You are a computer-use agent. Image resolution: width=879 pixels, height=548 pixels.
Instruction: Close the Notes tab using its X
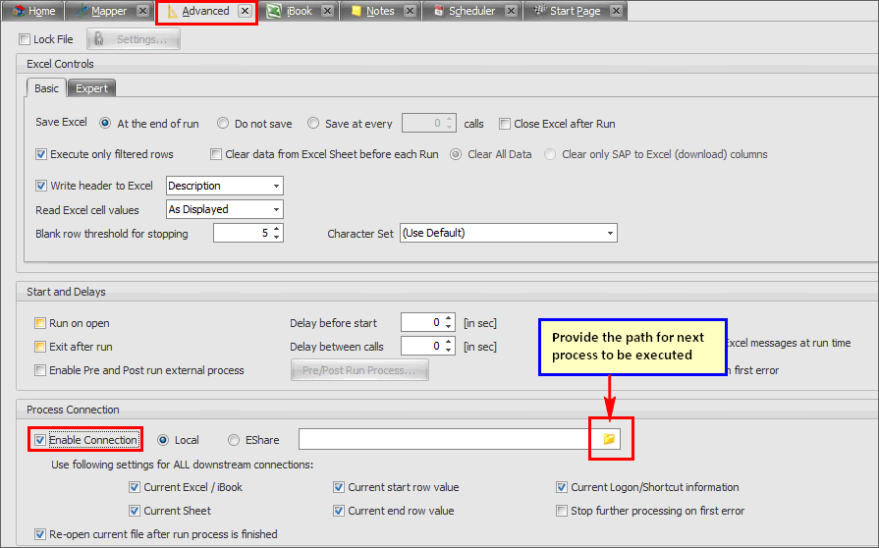point(410,11)
